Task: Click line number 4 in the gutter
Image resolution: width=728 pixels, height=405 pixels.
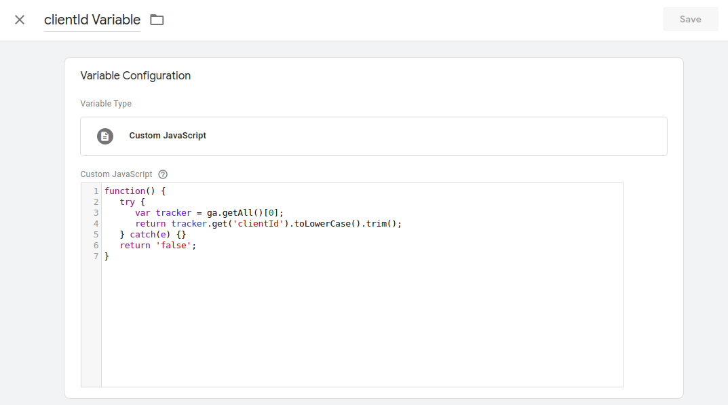Action: point(96,224)
